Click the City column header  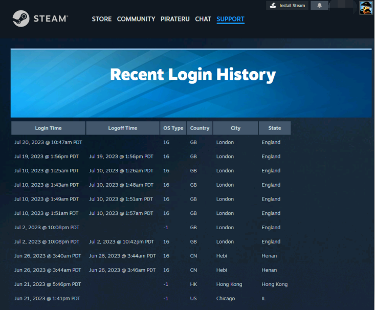tap(235, 128)
